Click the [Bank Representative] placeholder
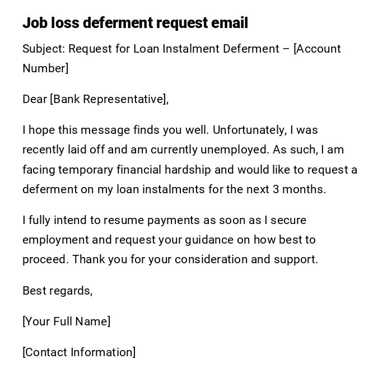 click(108, 99)
